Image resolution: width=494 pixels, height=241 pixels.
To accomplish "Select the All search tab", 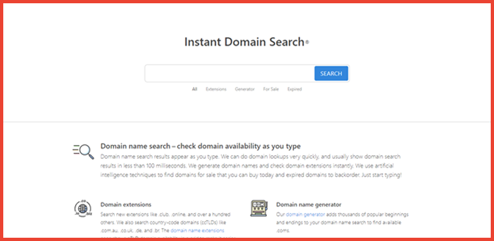I will [194, 89].
